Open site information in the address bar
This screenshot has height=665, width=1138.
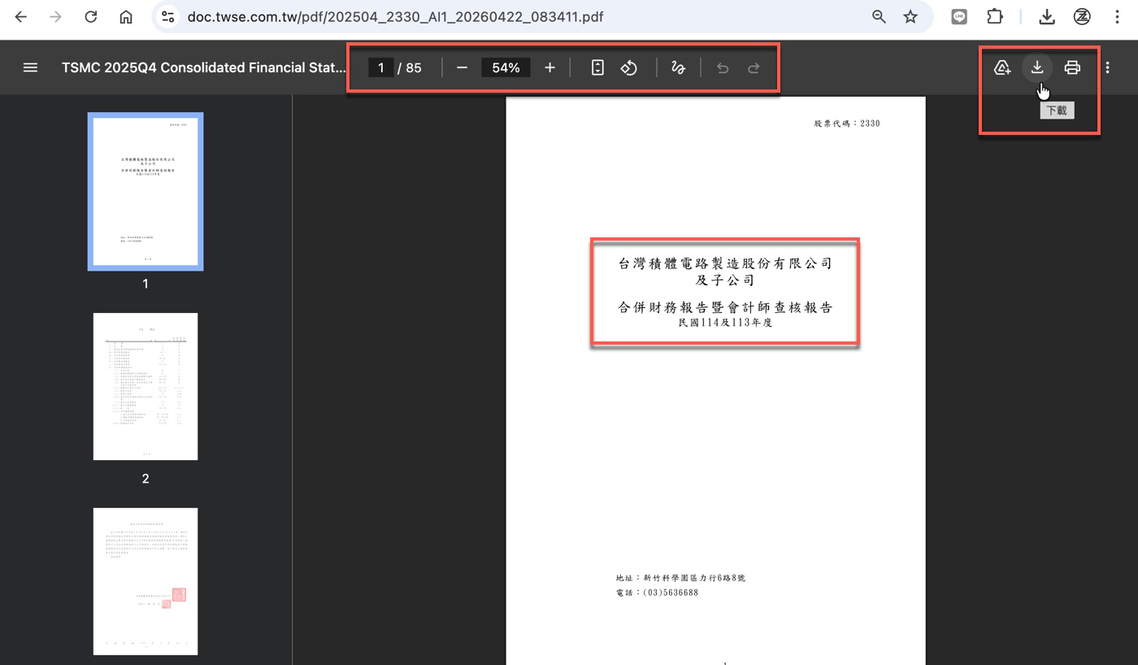[167, 16]
